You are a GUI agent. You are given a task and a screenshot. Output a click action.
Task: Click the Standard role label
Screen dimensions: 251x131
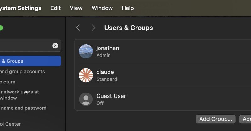107,79
